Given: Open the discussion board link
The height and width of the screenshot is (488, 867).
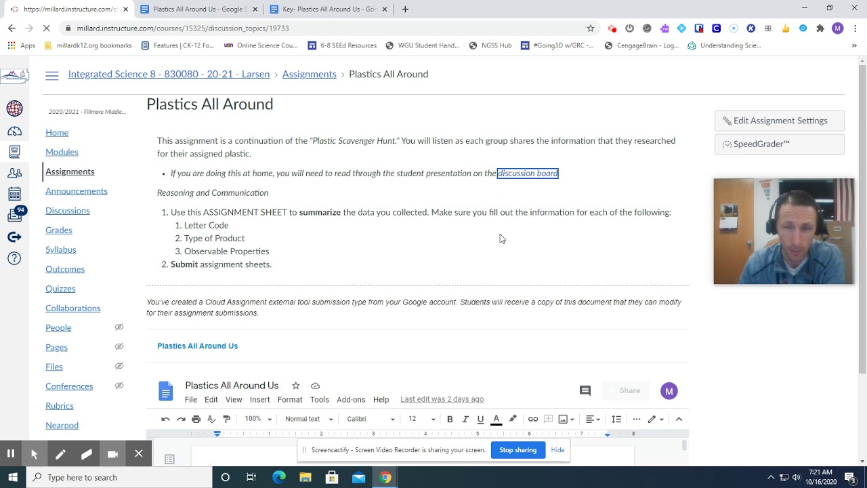Looking at the screenshot, I should 528,174.
